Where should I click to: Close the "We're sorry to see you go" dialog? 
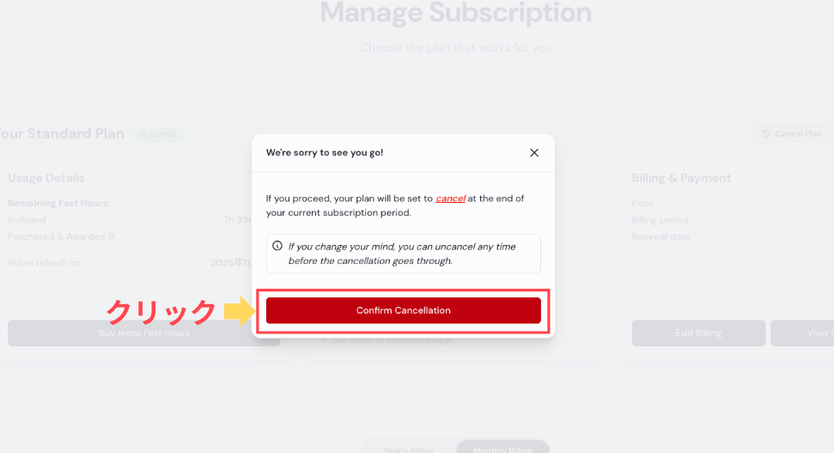[x=534, y=153]
